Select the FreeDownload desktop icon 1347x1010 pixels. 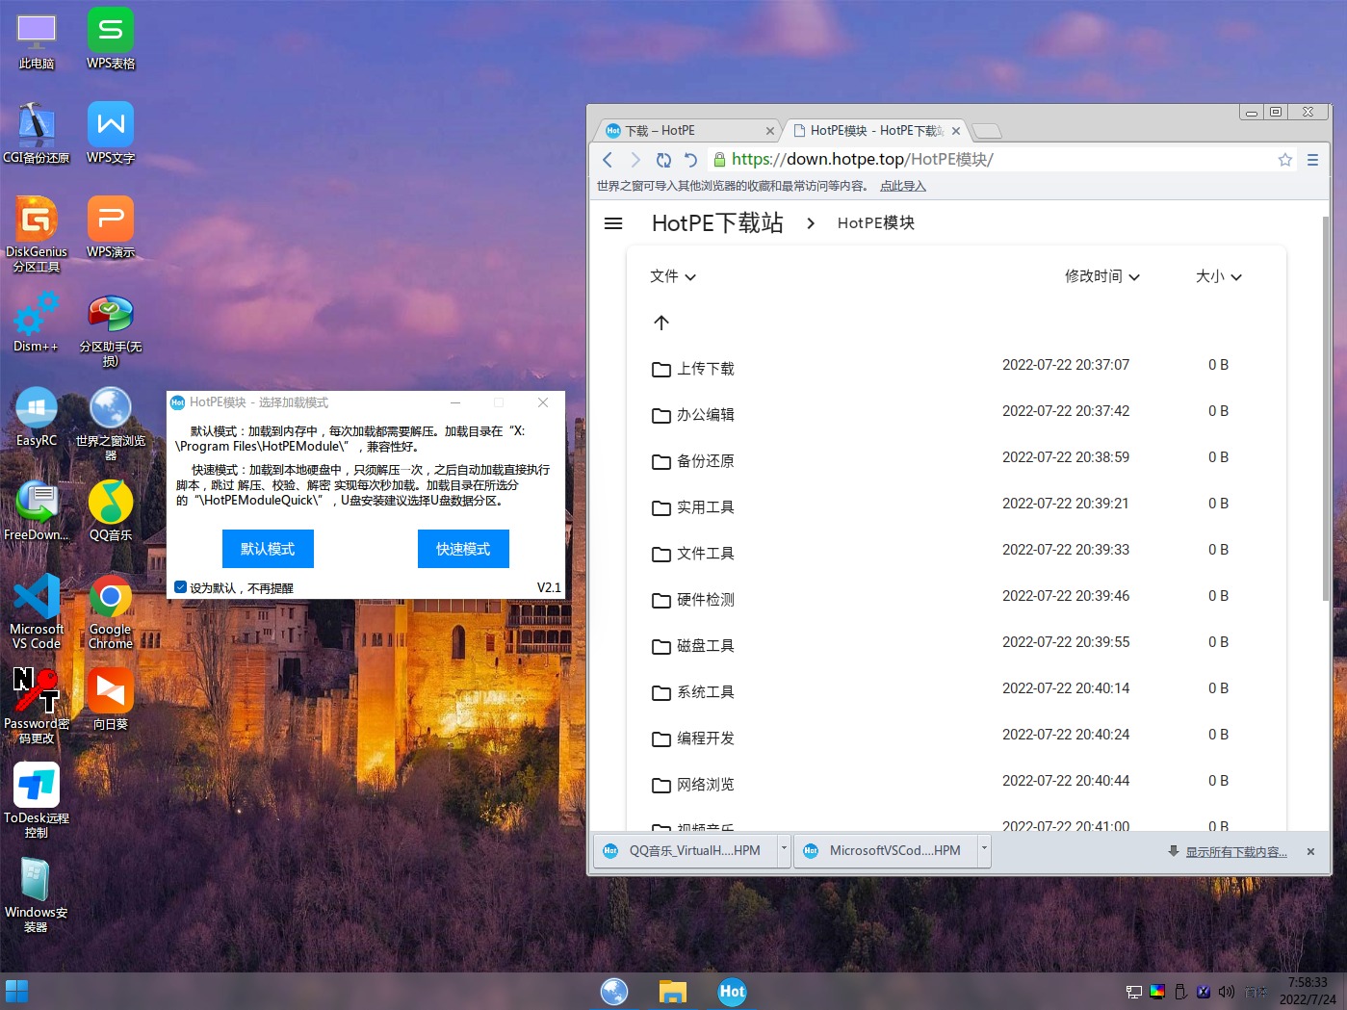pos(37,512)
